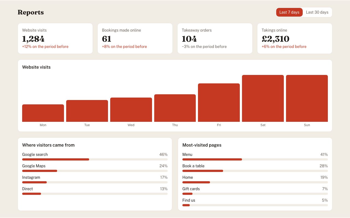Image resolution: width=350 pixels, height=218 pixels.
Task: Select the Takeaway orders figure 104
Action: click(x=189, y=39)
